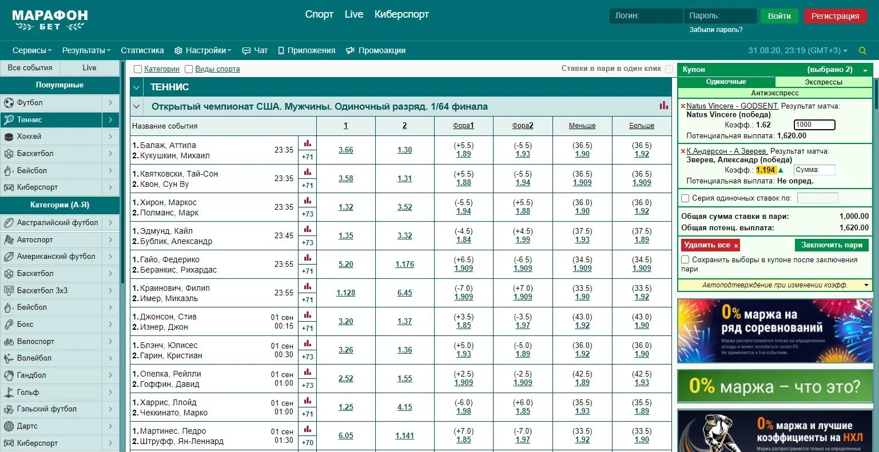Open the stats chart icon for the Балаж vs Кукушкин match
Screen dimensions: 879x452
(308, 143)
